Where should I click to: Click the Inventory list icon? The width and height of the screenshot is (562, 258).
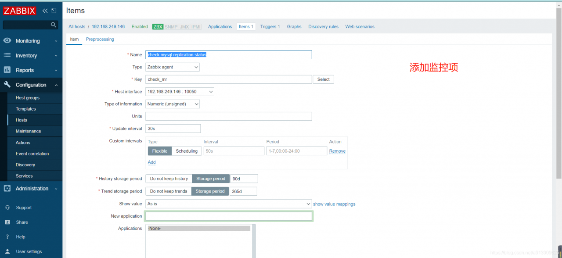click(x=7, y=55)
